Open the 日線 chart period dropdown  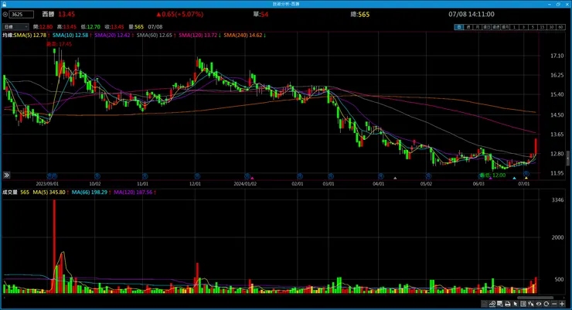(x=15, y=26)
